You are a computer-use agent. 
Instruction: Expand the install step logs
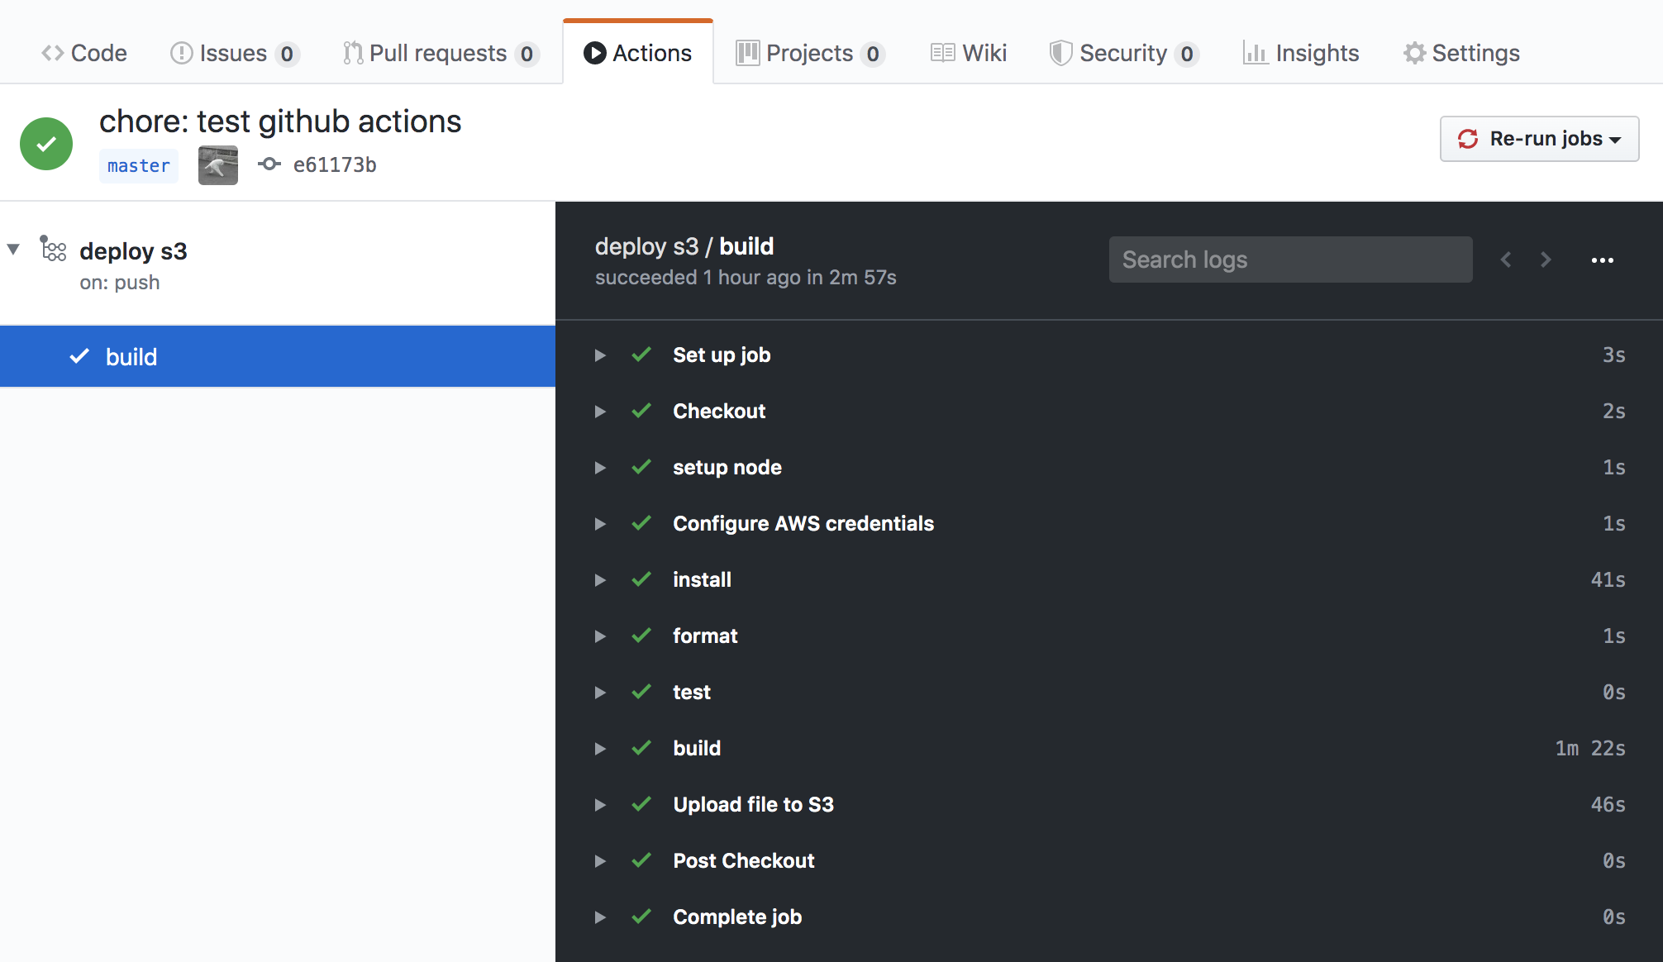pyautogui.click(x=600, y=580)
